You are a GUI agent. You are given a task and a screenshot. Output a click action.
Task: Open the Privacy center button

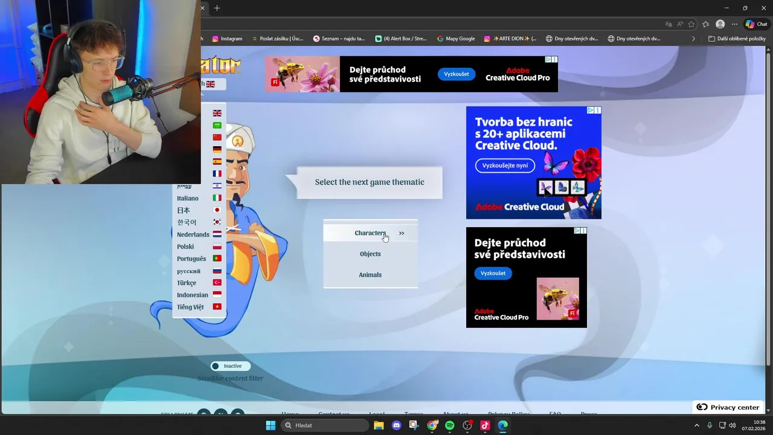(x=728, y=407)
